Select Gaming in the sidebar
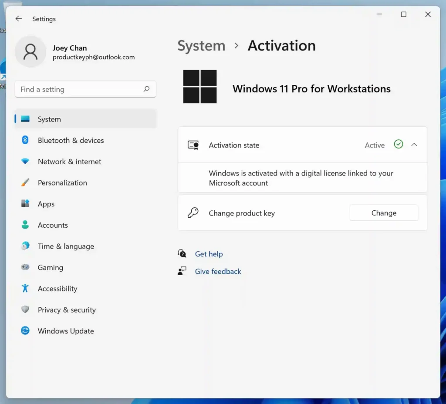This screenshot has height=404, width=446. click(x=86, y=267)
